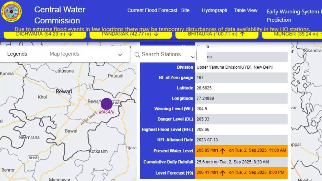This screenshot has width=322, height=181.
Task: Click the NH48 highway shield near Behror
Action: (33, 158)
